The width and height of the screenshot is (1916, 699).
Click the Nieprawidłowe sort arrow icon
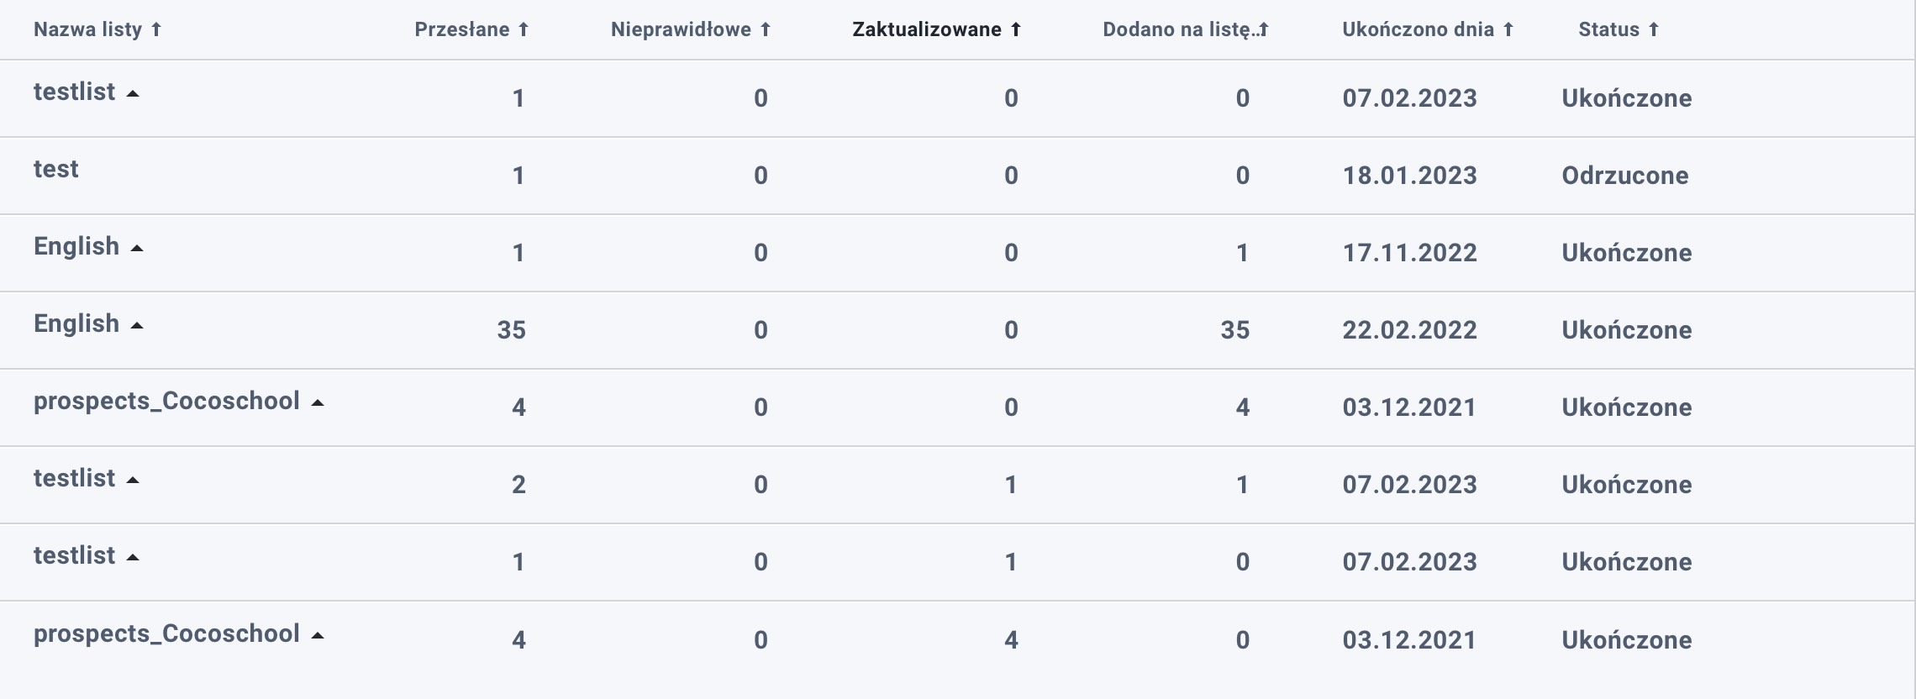(x=765, y=30)
